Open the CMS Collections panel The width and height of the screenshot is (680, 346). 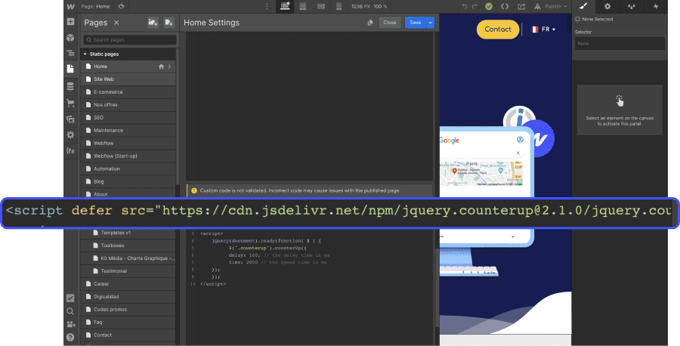(x=70, y=86)
